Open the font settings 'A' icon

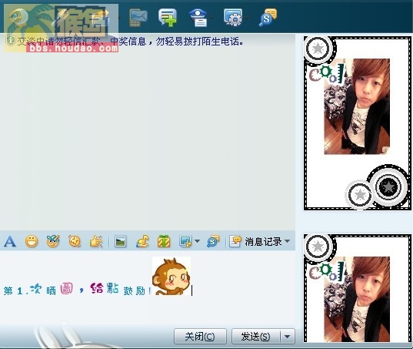(x=10, y=241)
